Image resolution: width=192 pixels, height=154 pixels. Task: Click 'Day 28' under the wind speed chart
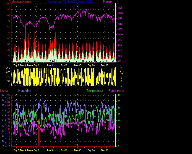[x=105, y=65]
